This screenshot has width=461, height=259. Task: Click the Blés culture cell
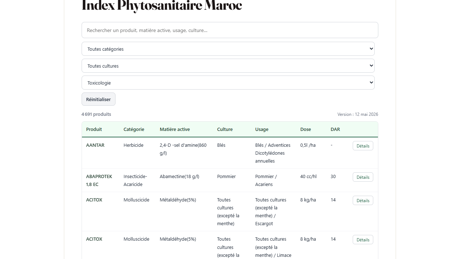(221, 145)
